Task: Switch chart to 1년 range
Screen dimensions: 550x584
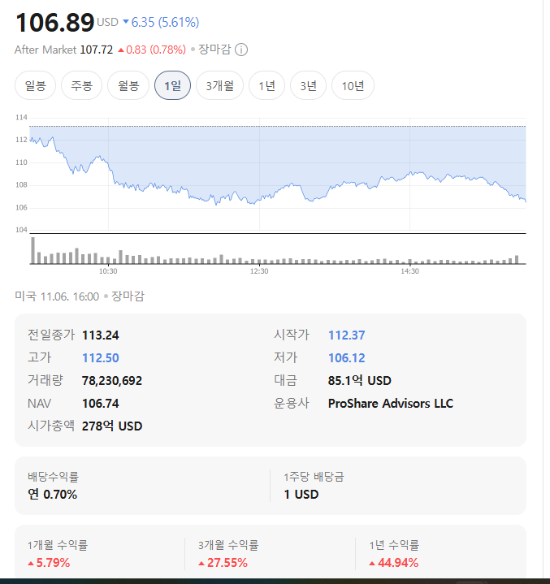Action: click(x=266, y=85)
